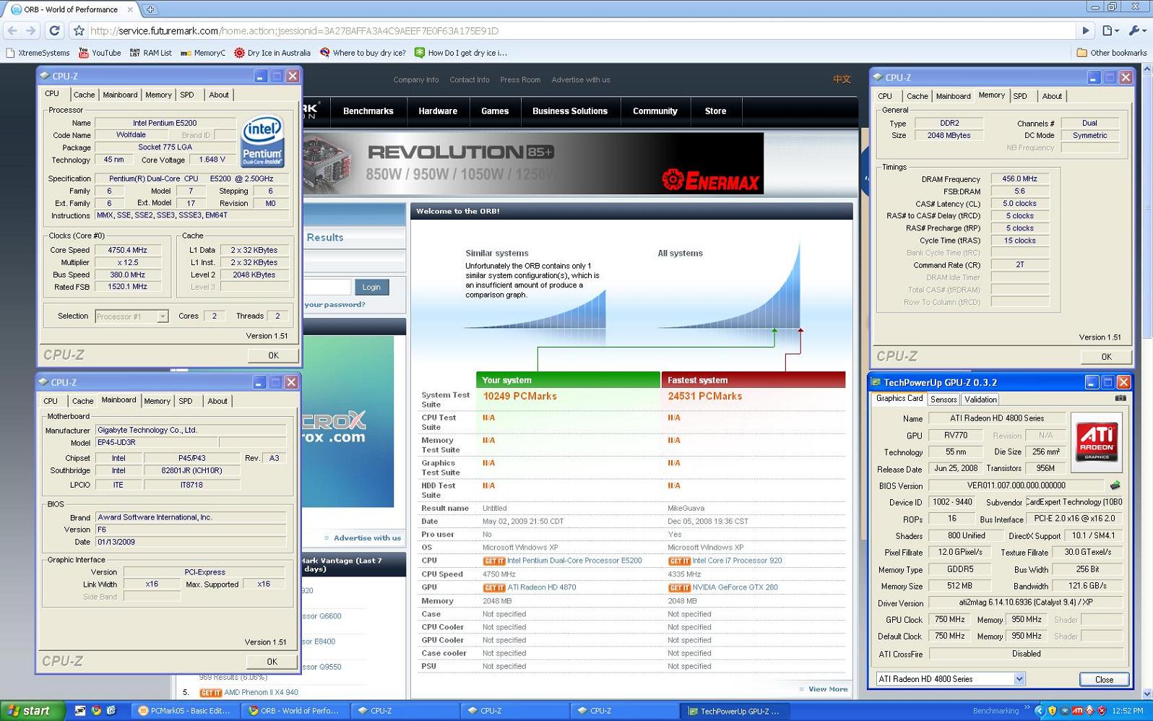Click the ATI tray icon in system tray
The image size is (1153, 721).
pyautogui.click(x=1077, y=711)
